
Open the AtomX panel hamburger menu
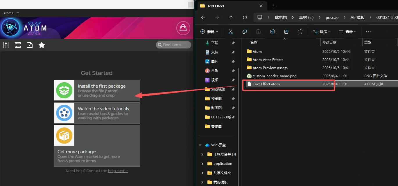pyautogui.click(x=18, y=13)
